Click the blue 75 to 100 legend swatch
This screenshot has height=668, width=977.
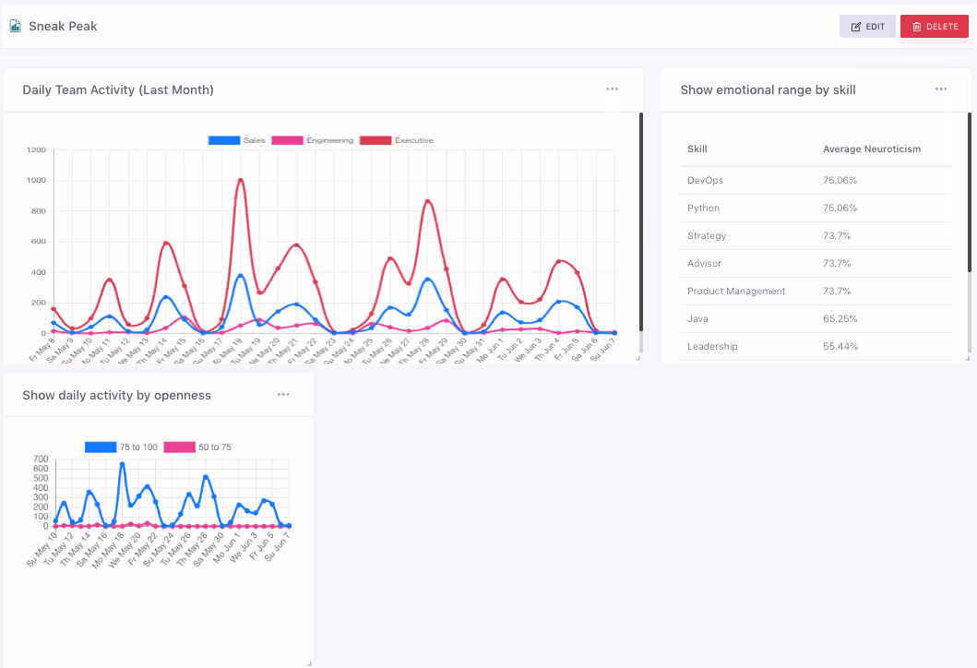[101, 447]
